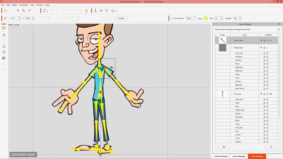Select the LArm_Layer thumbnail image
This screenshot has width=283, height=159.
pyautogui.click(x=222, y=40)
